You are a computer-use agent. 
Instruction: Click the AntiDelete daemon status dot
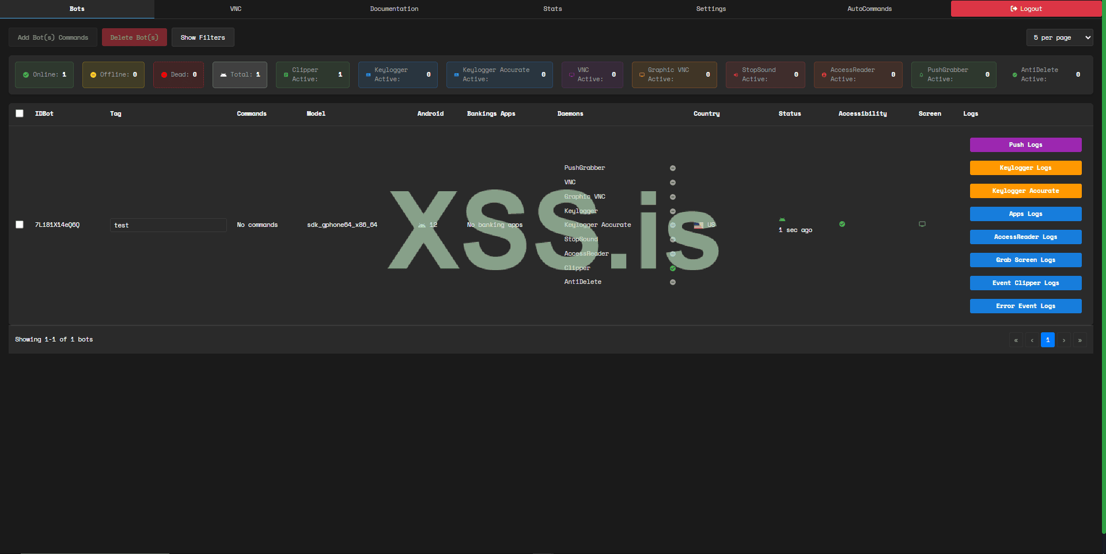tap(673, 282)
